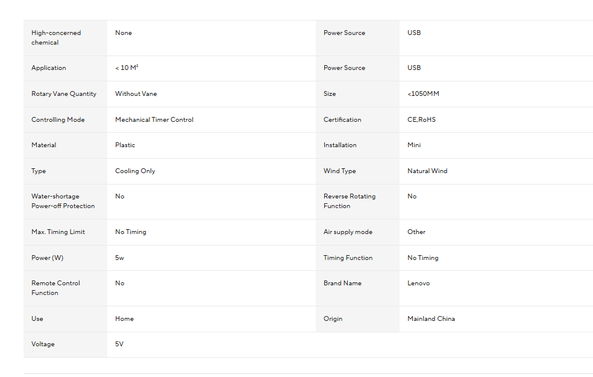593x377 pixels.
Task: Select the 'Mechanical Timer Control' value
Action: (x=154, y=119)
